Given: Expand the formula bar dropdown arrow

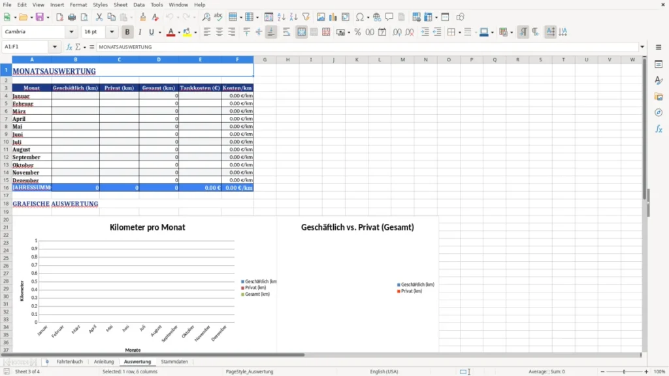Looking at the screenshot, I should point(642,47).
